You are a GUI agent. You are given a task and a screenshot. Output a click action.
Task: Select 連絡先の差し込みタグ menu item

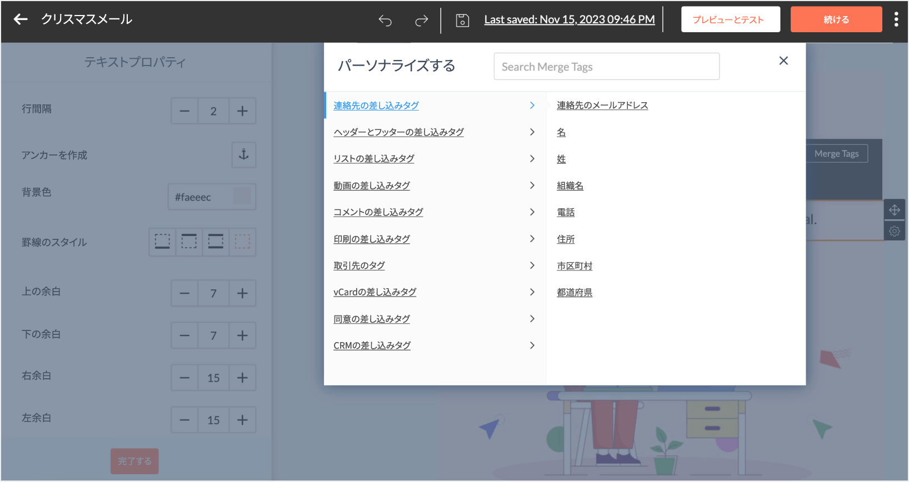(376, 106)
